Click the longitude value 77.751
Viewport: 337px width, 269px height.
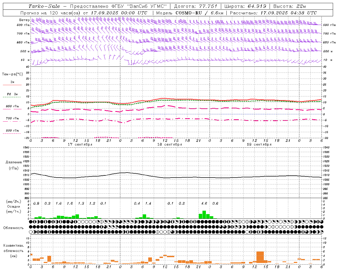(208, 6)
